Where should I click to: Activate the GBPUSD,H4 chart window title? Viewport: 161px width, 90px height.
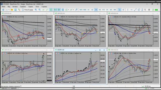click(x=61, y=13)
